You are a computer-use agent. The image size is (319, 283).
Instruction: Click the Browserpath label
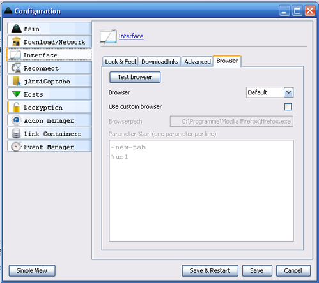[x=125, y=121]
